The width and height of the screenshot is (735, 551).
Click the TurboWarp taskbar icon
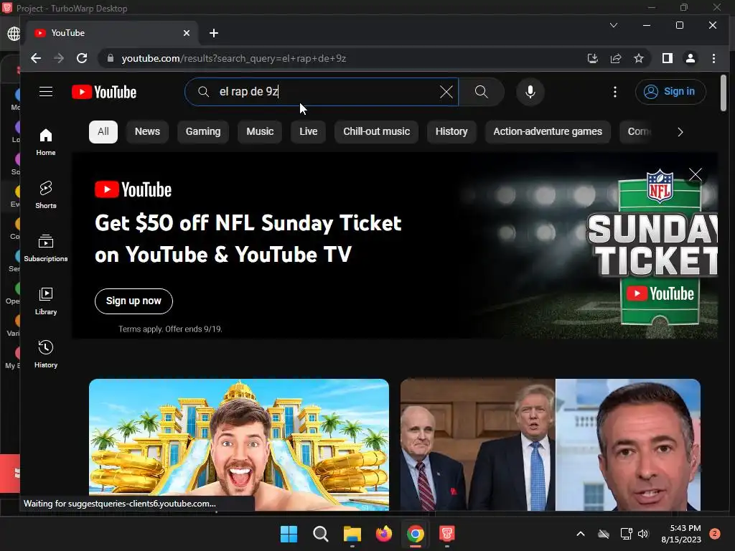[446, 534]
